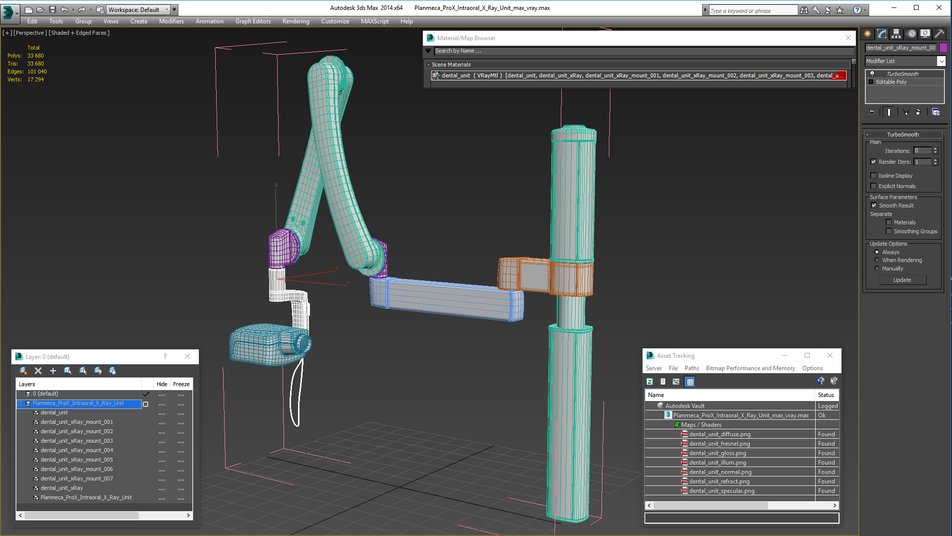952x536 pixels.
Task: Click Remove Modifier trash icon in the stack
Action: 918,112
